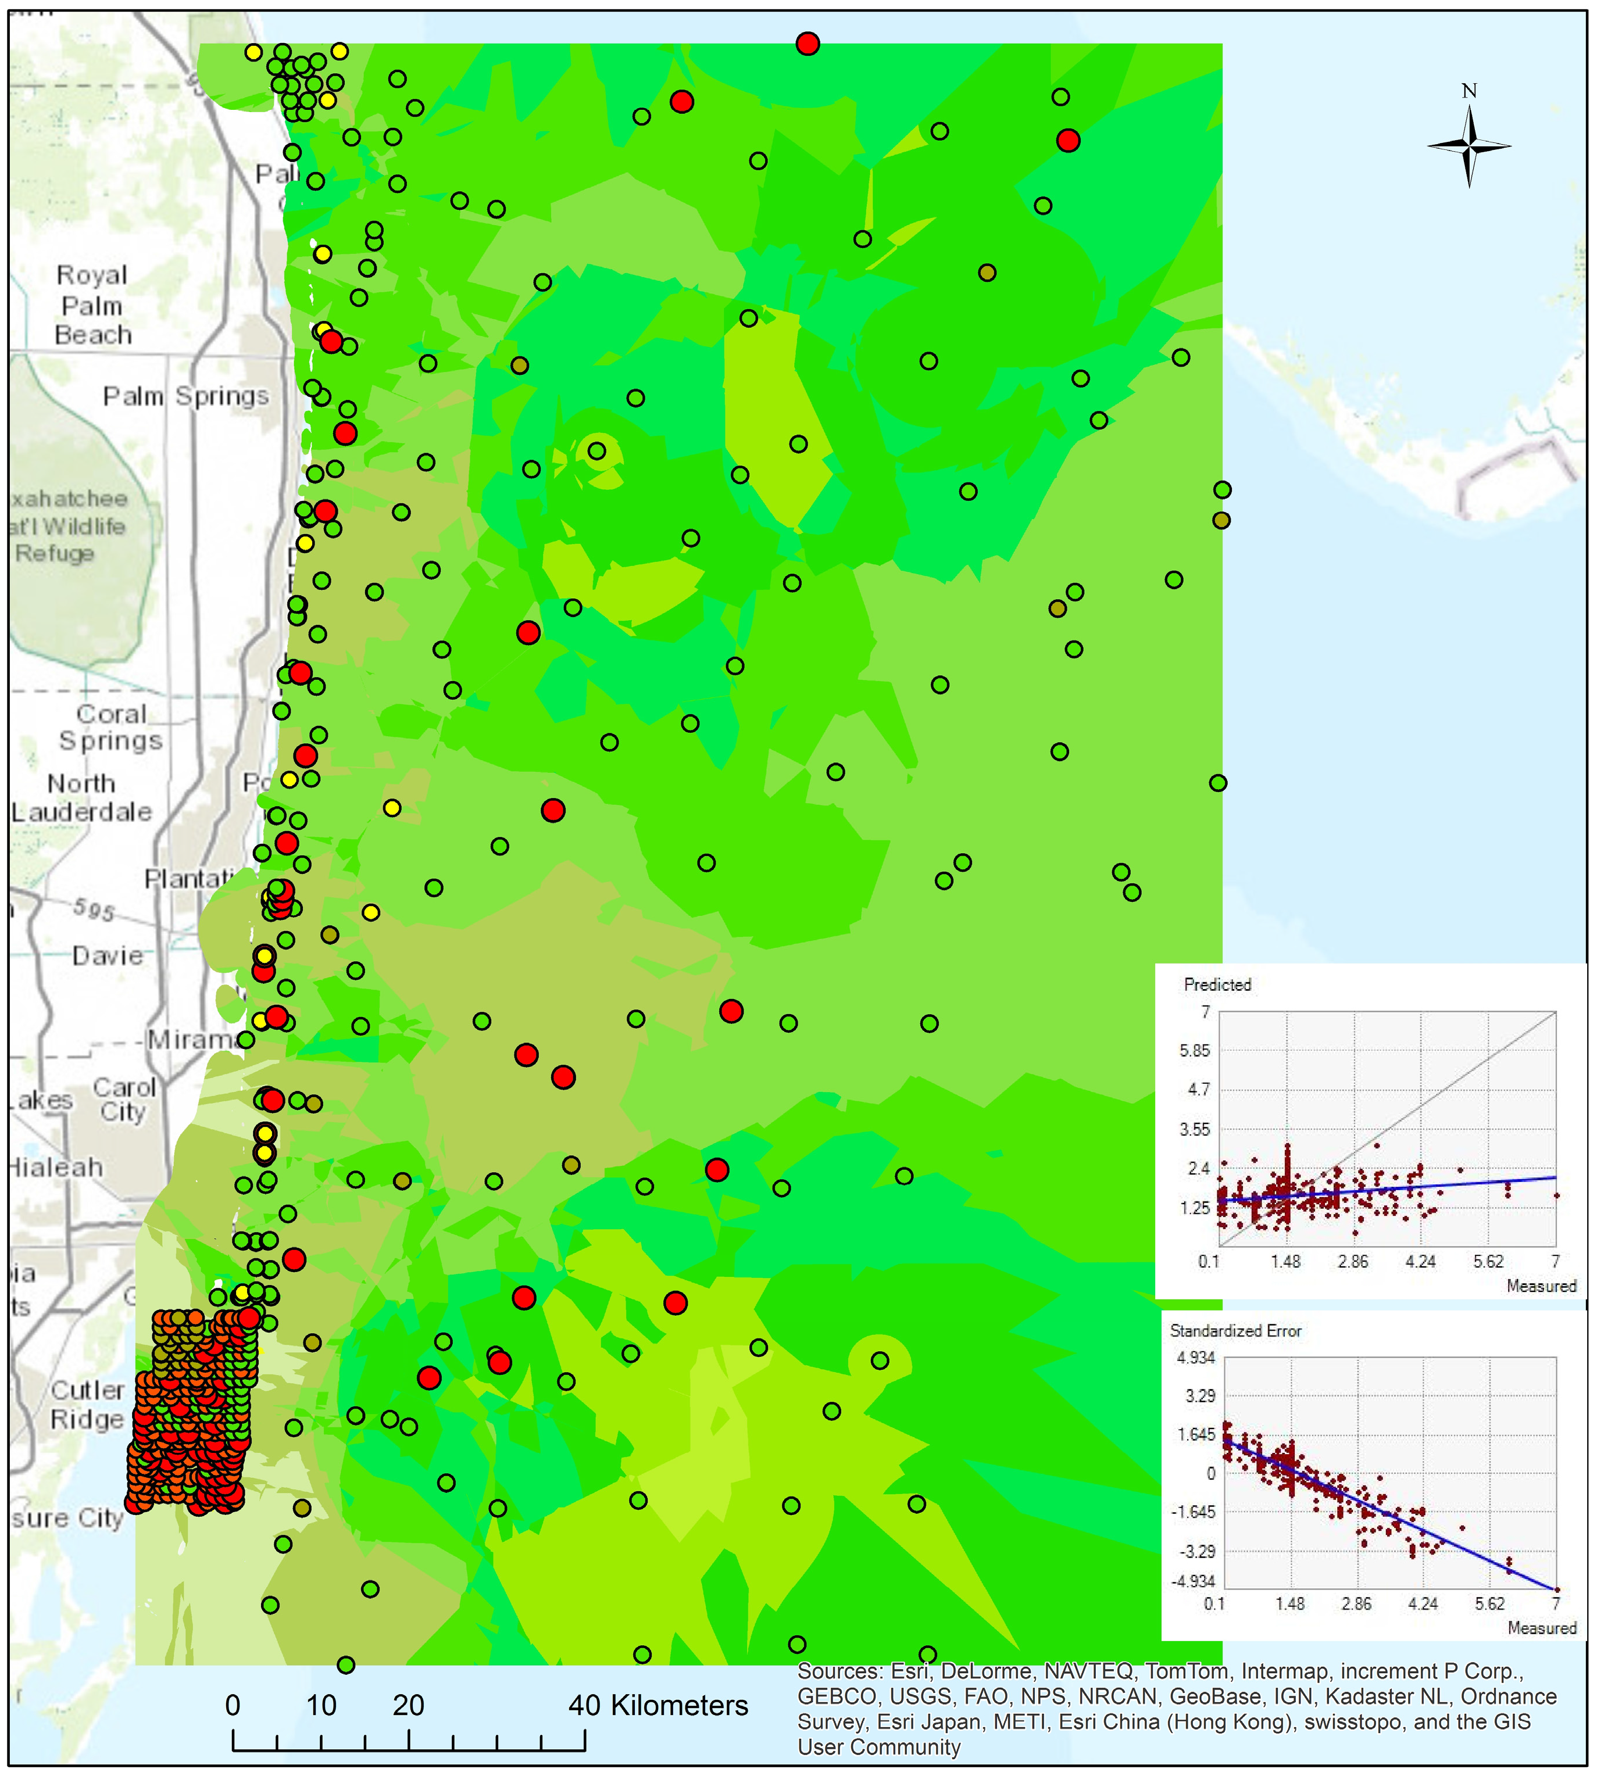Click the Cutler Ridge map label

coord(87,1404)
